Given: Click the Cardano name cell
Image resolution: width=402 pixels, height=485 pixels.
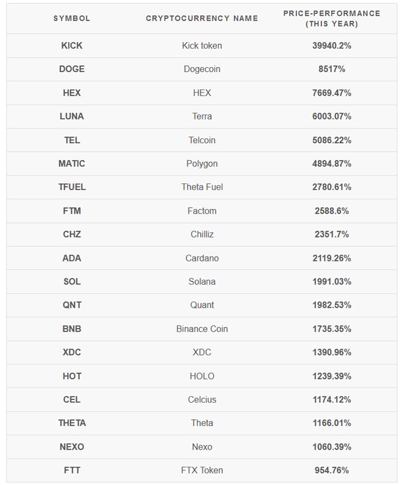Looking at the screenshot, I should pos(202,258).
